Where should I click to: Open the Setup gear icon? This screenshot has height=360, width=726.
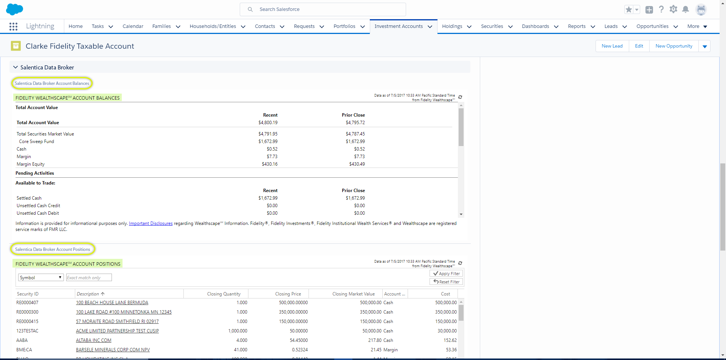coord(673,9)
